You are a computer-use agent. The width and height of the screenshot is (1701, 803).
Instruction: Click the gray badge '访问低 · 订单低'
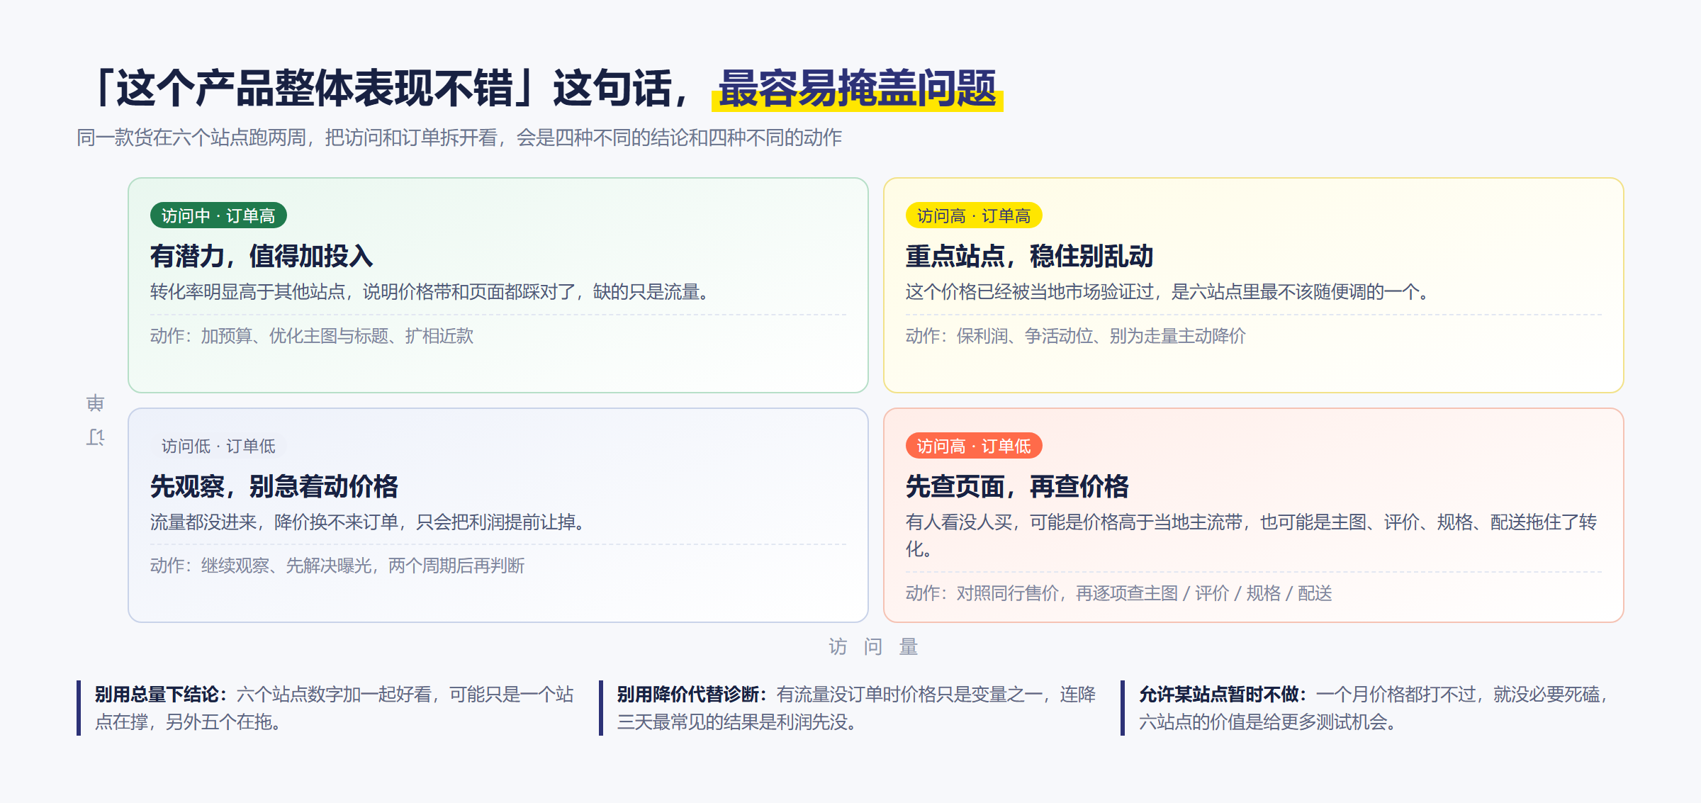coord(218,446)
